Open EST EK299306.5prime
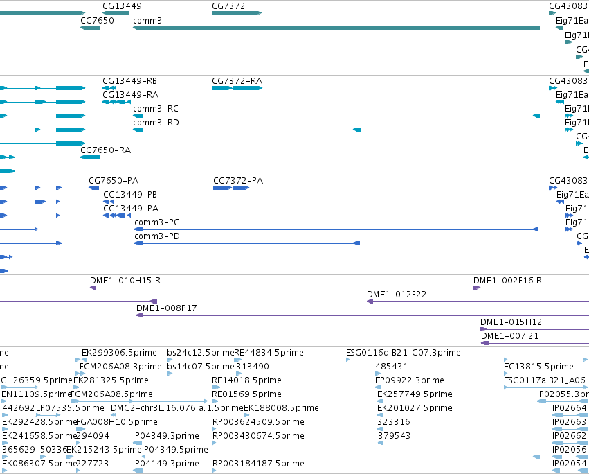 (x=119, y=353)
